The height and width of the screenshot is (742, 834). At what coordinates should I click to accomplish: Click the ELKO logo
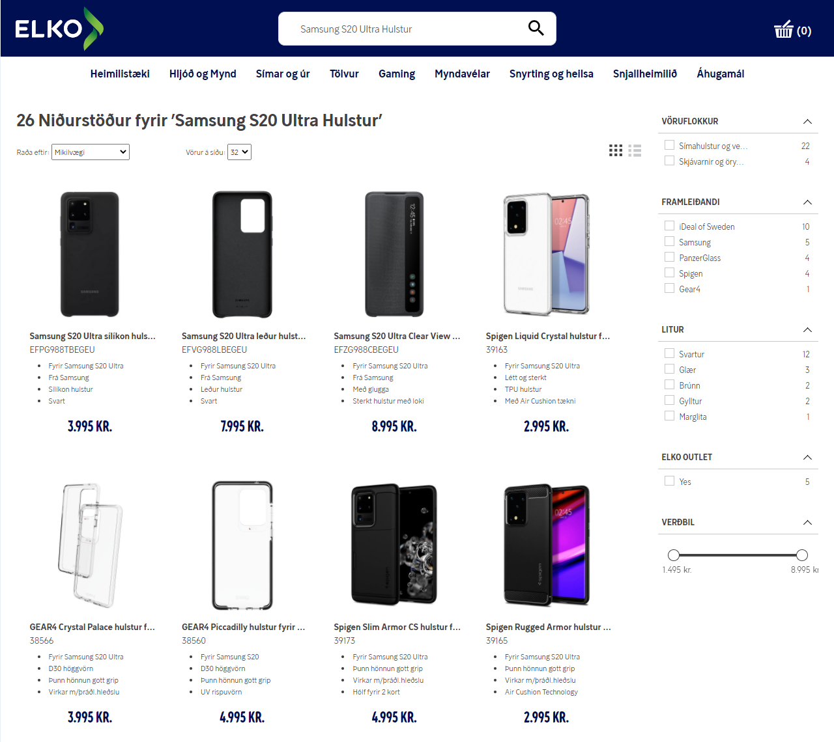coord(59,29)
